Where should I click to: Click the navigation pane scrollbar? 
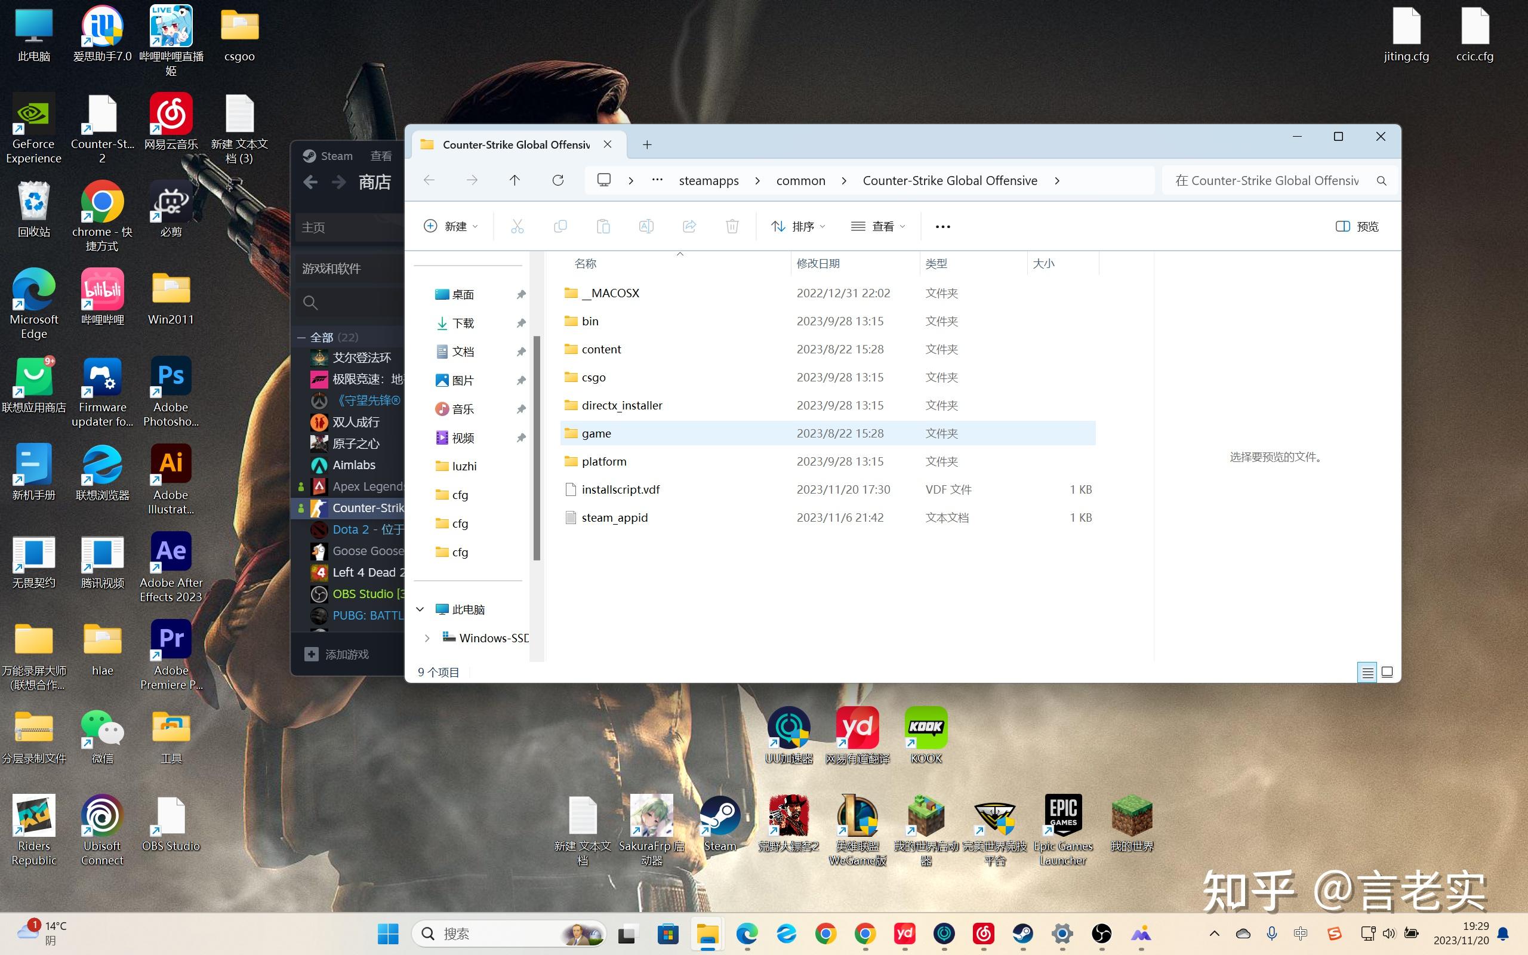(537, 448)
